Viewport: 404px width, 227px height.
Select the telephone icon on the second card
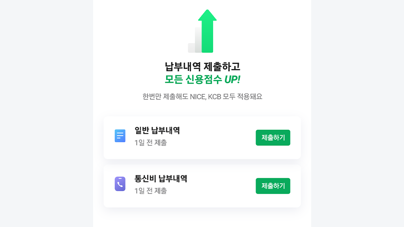[x=120, y=183]
